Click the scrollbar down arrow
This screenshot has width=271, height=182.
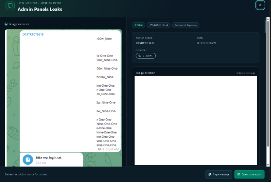click(x=268, y=165)
